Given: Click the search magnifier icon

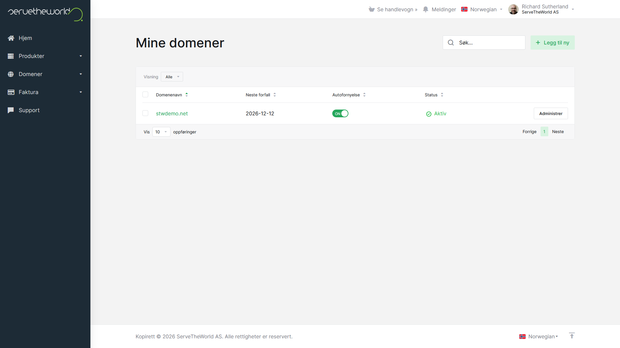Looking at the screenshot, I should coord(451,43).
